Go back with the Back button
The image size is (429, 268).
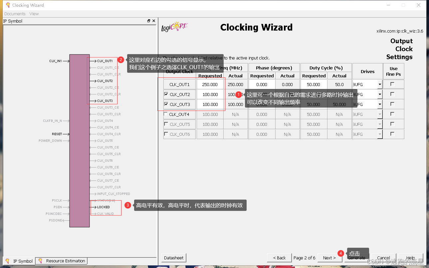tap(279, 258)
